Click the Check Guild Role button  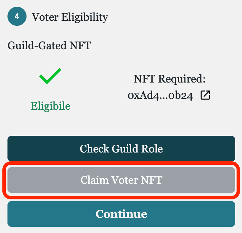[x=121, y=149]
